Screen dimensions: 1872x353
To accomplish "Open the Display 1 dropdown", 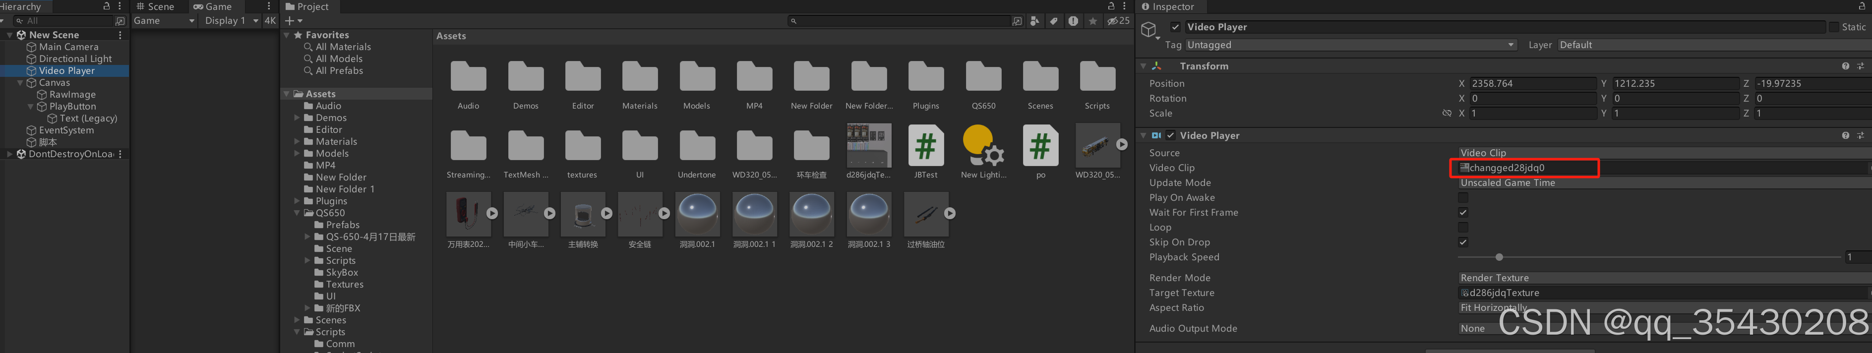I will click(x=231, y=21).
